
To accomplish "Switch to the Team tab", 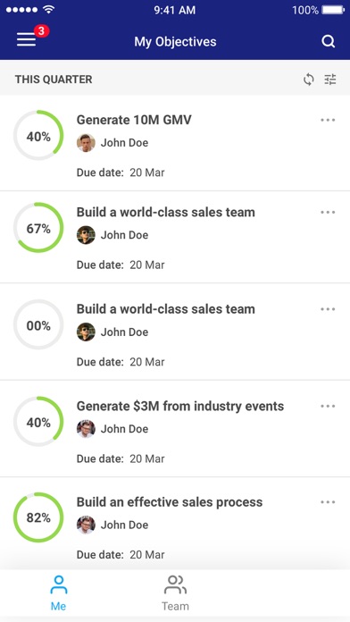I will coord(175,593).
